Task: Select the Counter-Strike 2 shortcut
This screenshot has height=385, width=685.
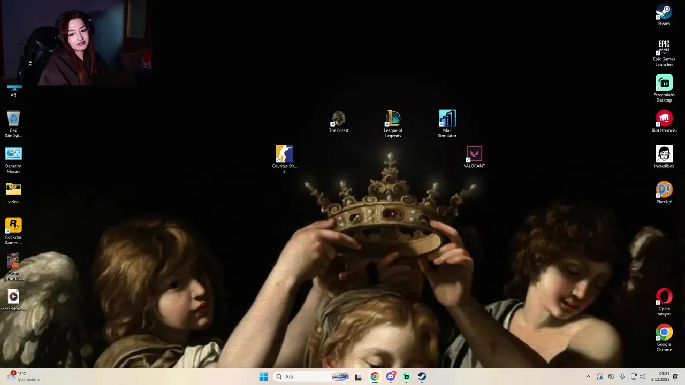Action: (x=284, y=159)
